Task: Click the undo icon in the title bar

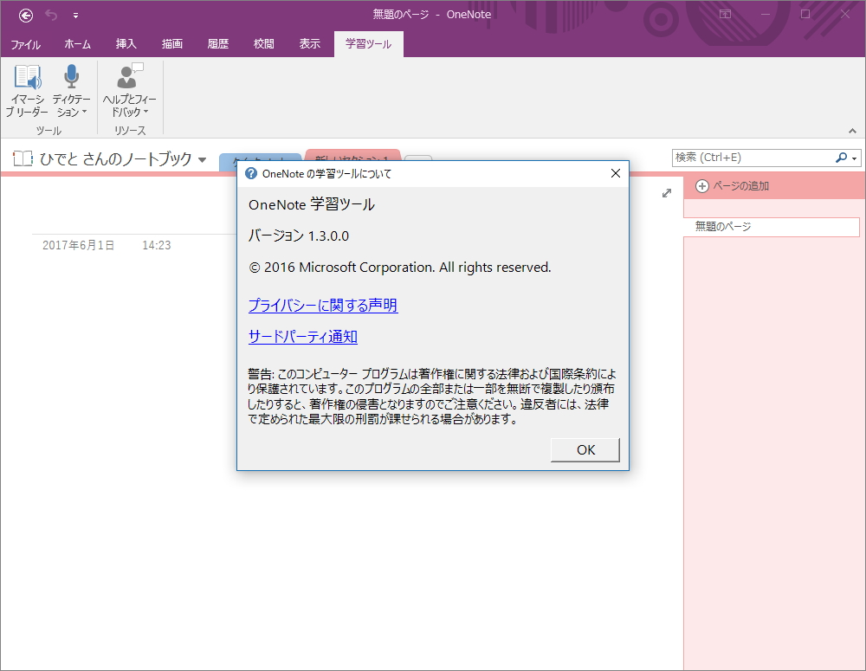Action: (49, 14)
